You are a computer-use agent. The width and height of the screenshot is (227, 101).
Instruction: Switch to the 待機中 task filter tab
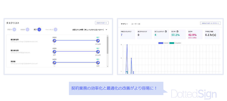[x=25, y=30]
